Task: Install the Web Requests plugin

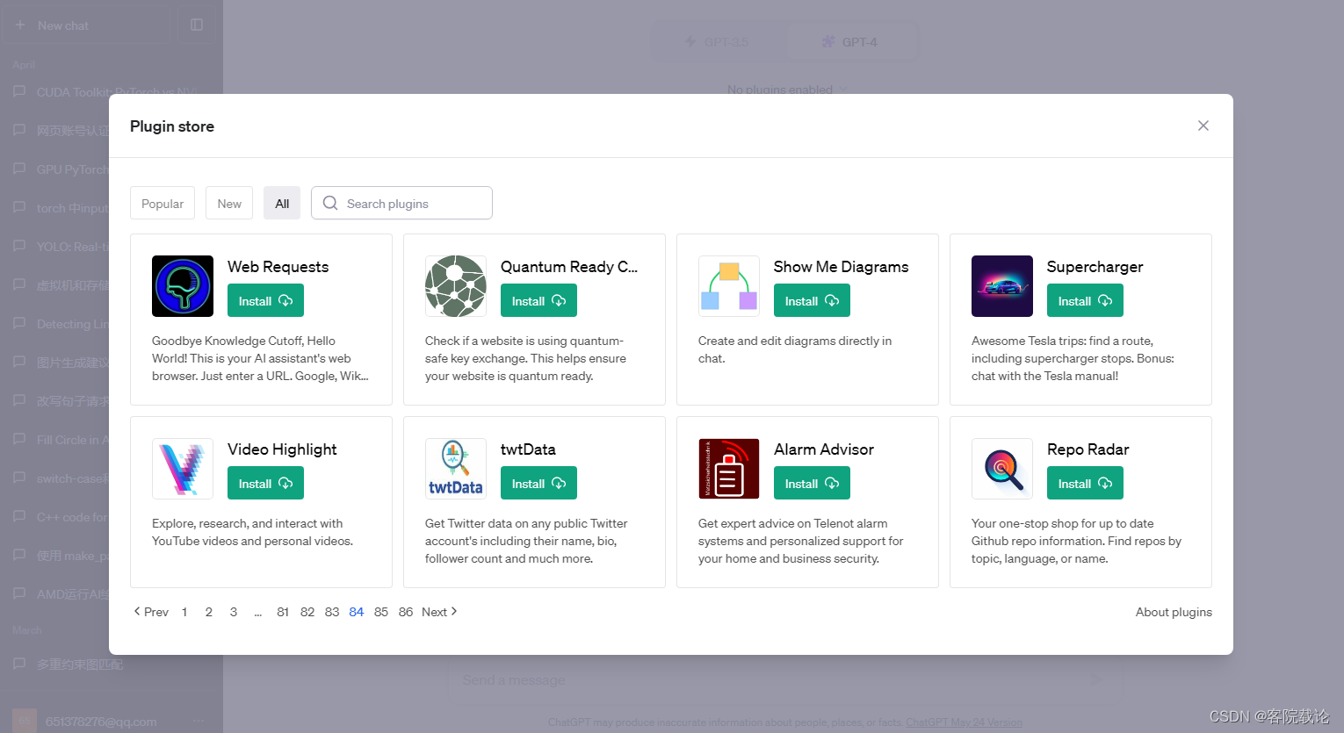Action: pyautogui.click(x=265, y=300)
